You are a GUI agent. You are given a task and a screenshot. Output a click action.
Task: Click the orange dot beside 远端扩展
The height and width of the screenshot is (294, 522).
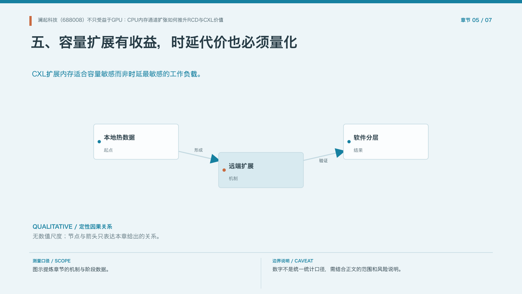coord(224,170)
